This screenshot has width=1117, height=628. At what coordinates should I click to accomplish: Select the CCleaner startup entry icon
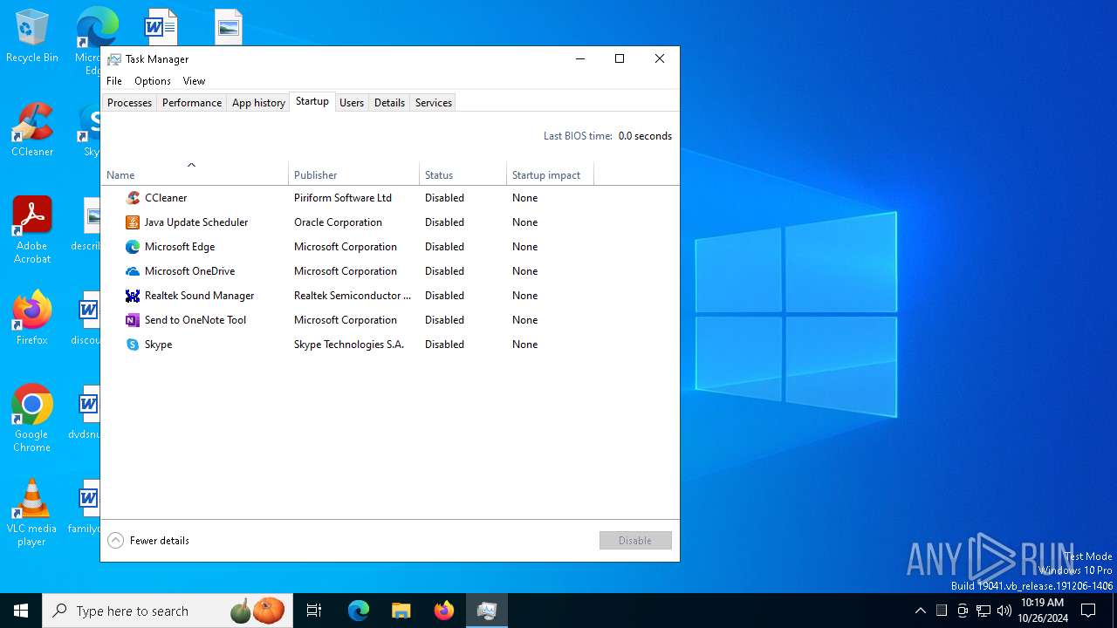coord(133,198)
